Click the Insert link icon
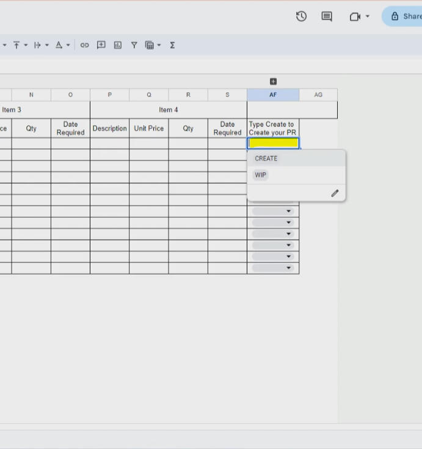The width and height of the screenshot is (422, 449). pos(85,45)
